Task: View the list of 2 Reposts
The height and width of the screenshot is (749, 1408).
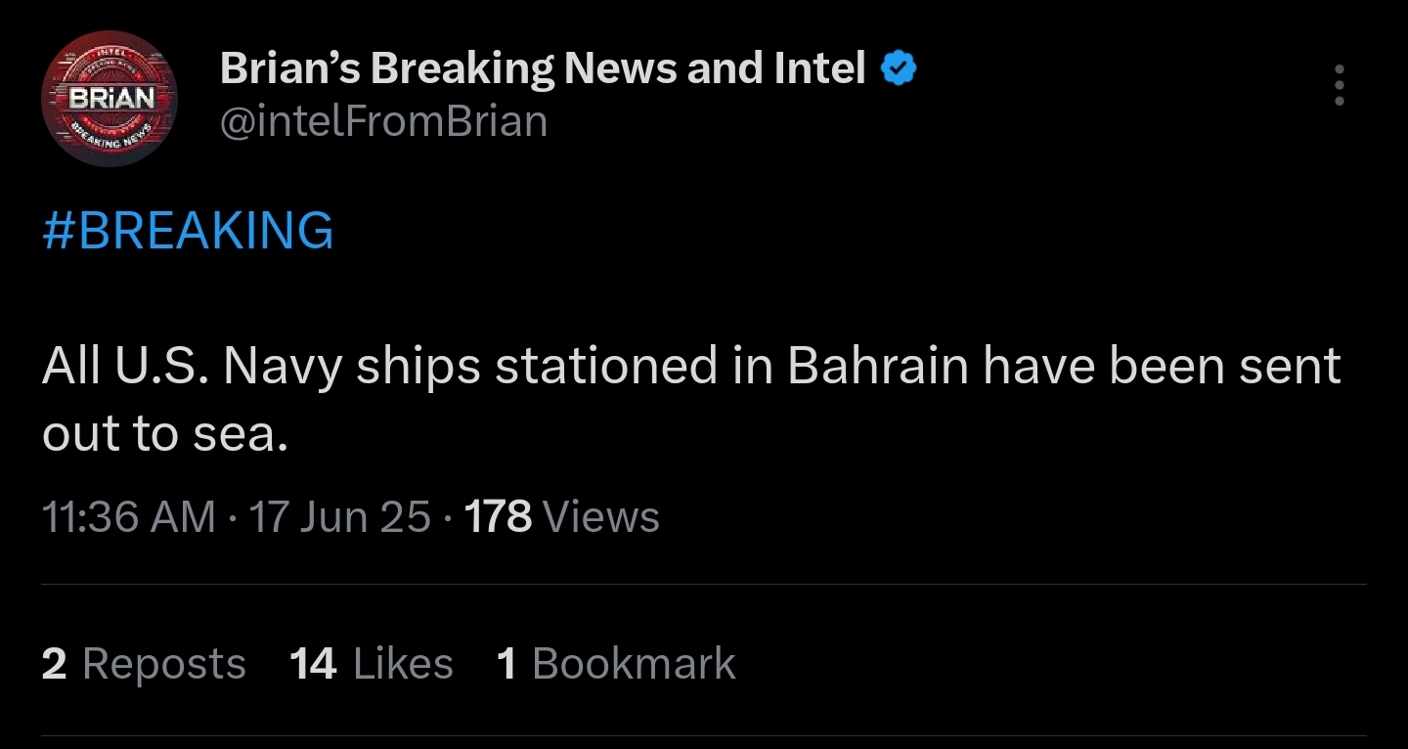Action: 144,663
